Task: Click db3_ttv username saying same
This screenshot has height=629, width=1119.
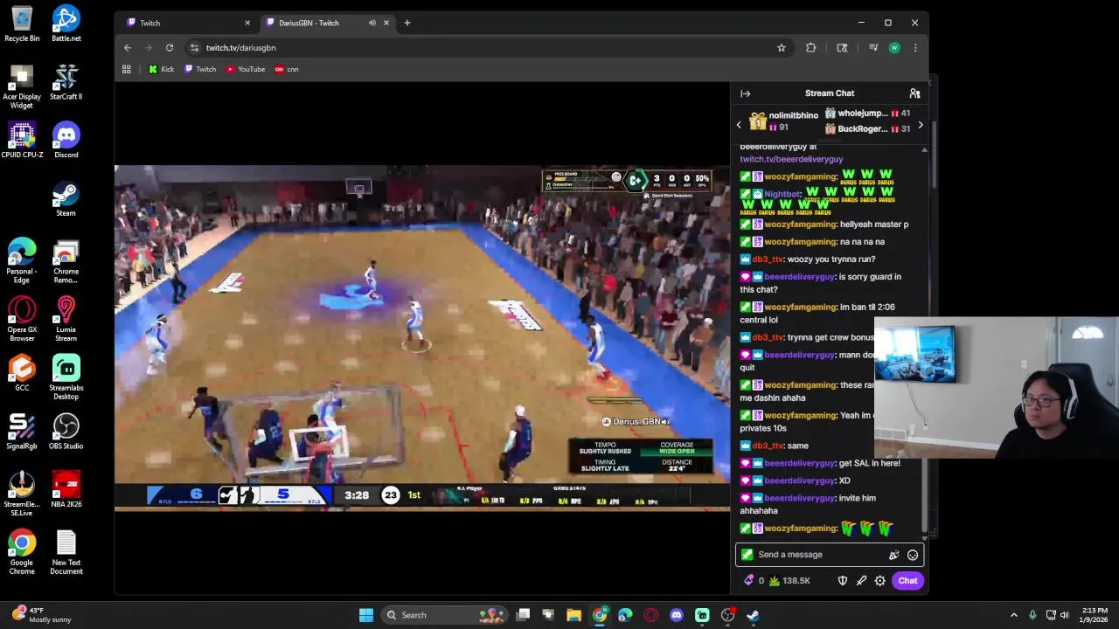Action: coord(768,446)
